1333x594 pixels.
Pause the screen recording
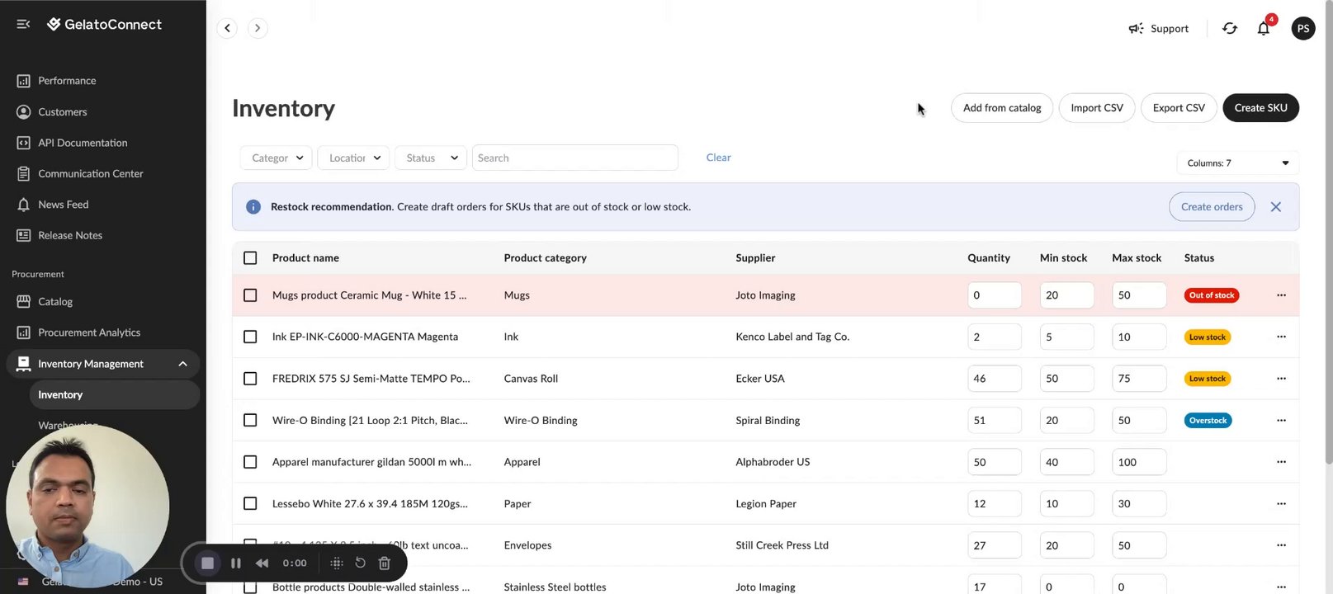click(236, 563)
